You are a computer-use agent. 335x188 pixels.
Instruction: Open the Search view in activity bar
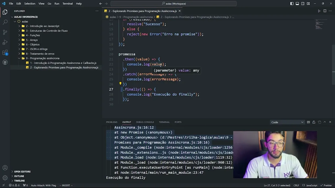tap(5, 22)
